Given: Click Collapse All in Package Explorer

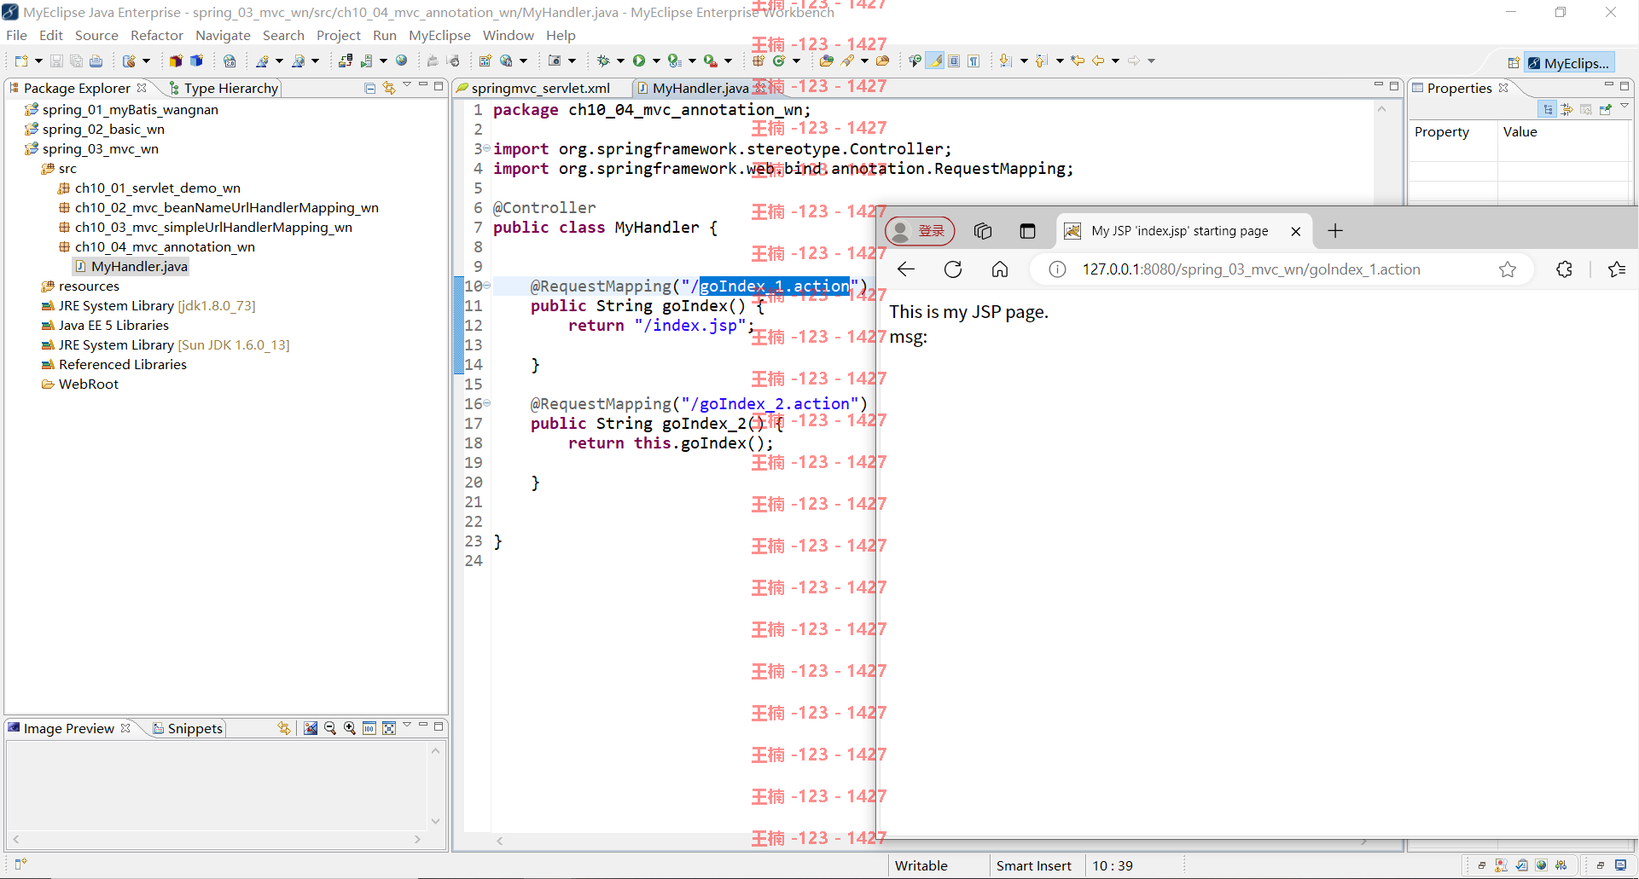Looking at the screenshot, I should point(369,88).
